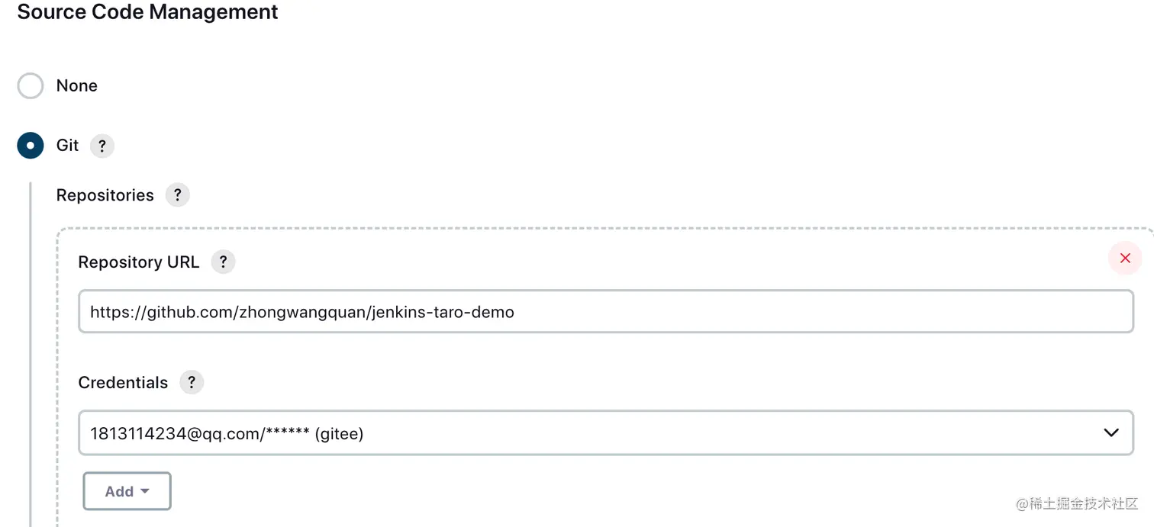Delete the repository with the red X

1124,259
